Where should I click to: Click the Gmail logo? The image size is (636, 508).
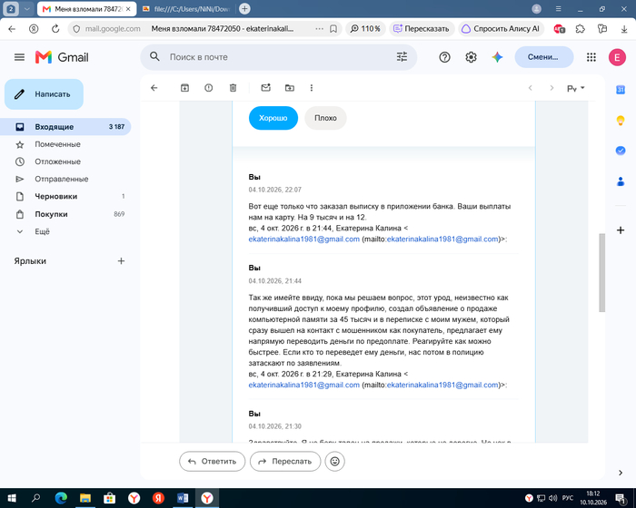pos(62,57)
